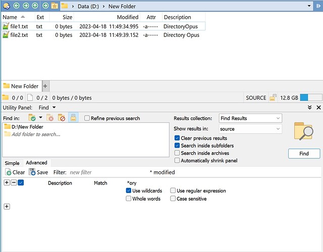
Task: Click the 'Directory Opus' description of file2.txt
Action: click(181, 35)
